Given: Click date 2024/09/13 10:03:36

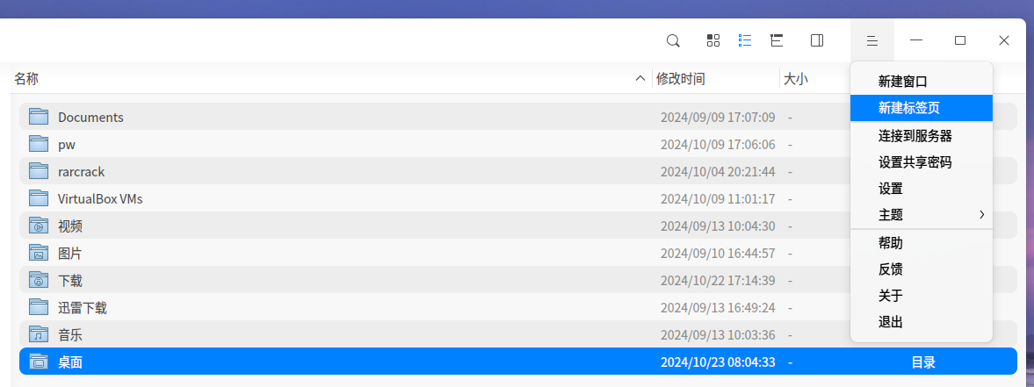Looking at the screenshot, I should coord(718,335).
